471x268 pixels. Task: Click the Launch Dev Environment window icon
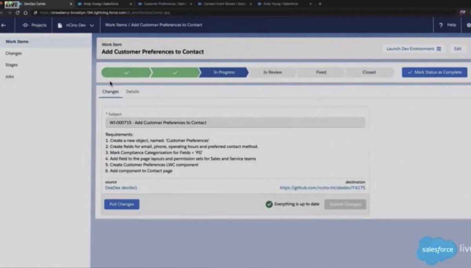[x=439, y=49]
